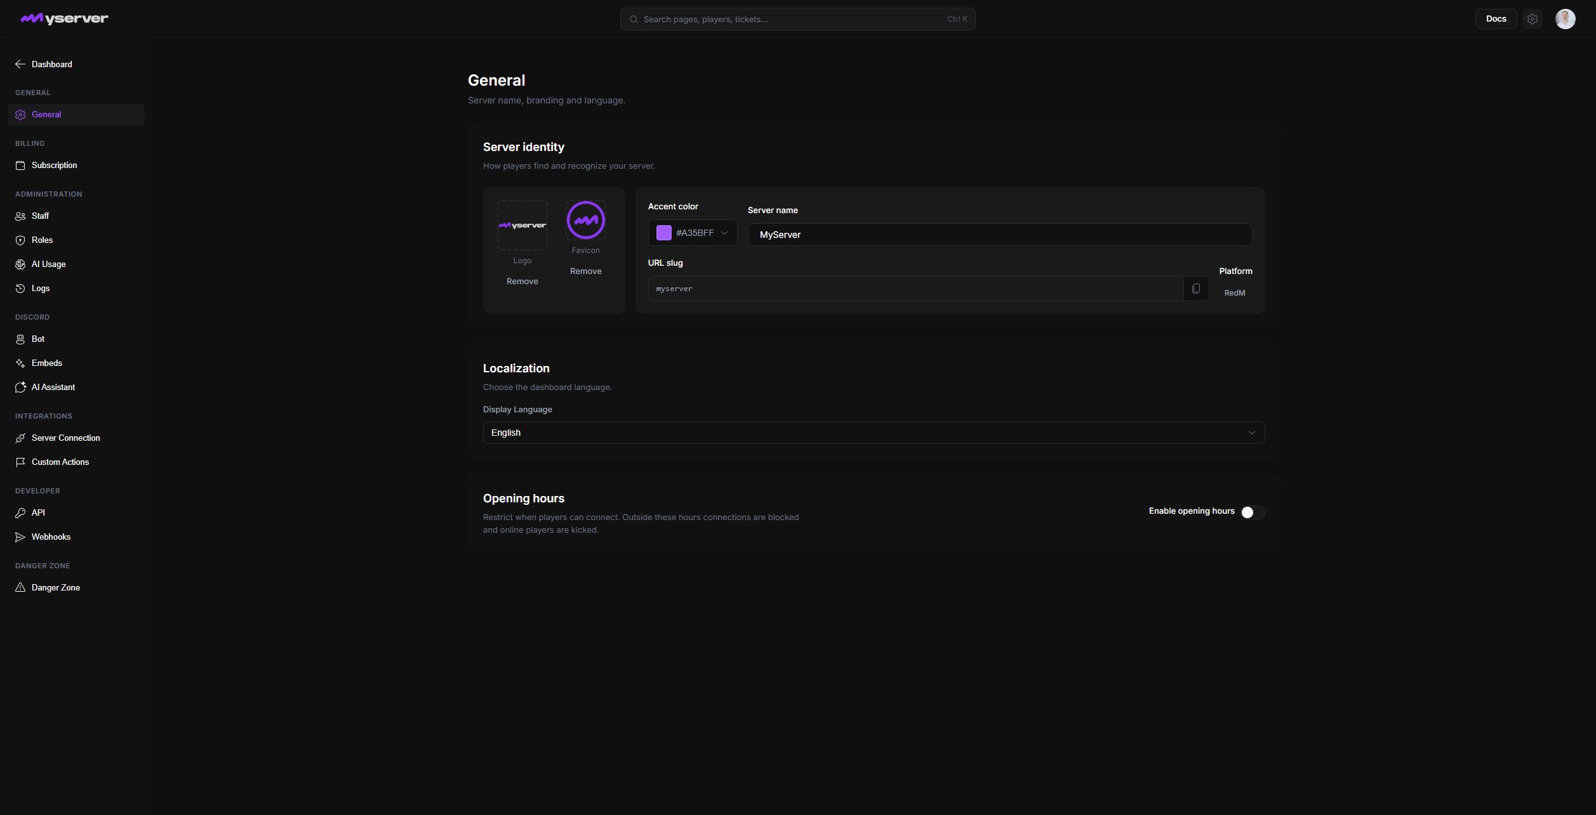Open the Docs button
This screenshot has height=815, width=1596.
1496,19
